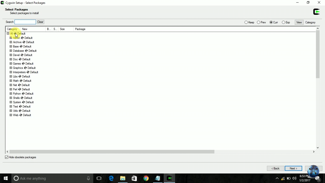
Task: Cycle the install action for Web category
Action: 21,115
